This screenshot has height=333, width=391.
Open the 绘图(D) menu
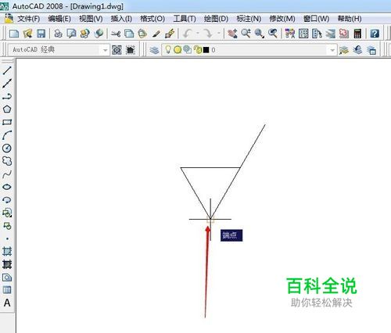point(216,19)
